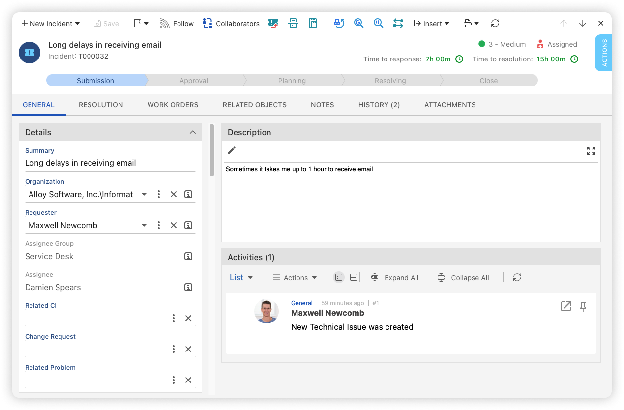
Task: Open the Organization dropdown arrow
Action: (x=144, y=195)
